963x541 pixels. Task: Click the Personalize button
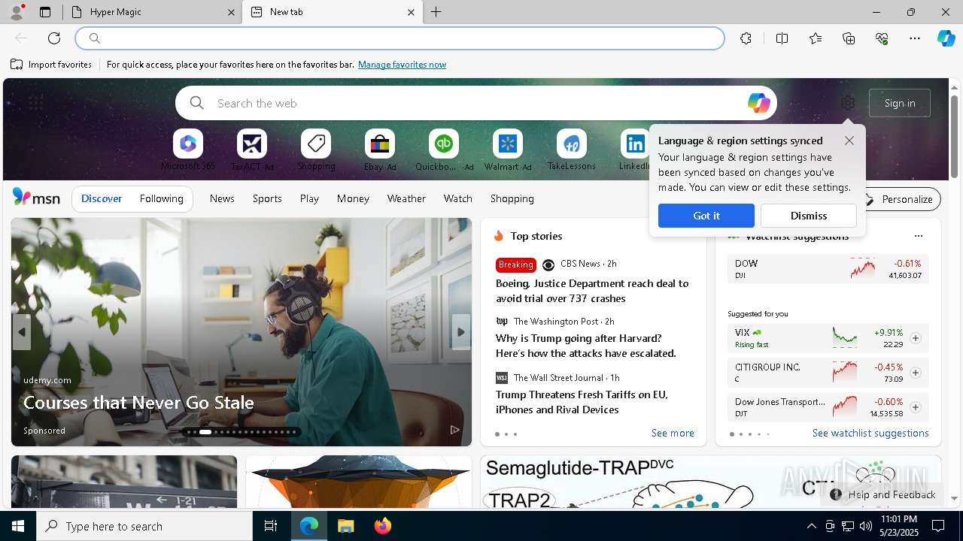point(899,199)
